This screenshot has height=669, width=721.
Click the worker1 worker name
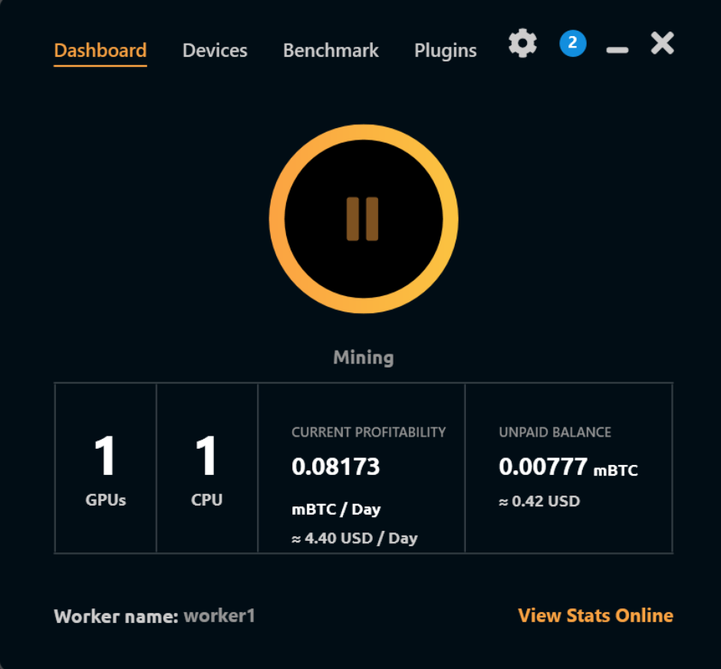coord(220,615)
